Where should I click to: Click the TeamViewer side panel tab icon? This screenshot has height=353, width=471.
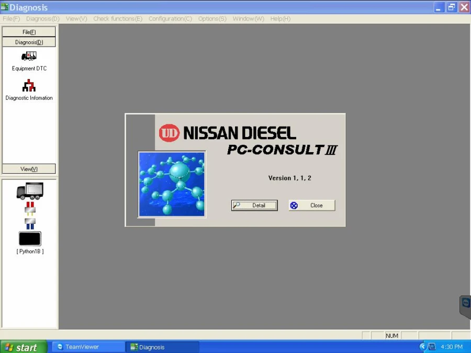click(466, 303)
